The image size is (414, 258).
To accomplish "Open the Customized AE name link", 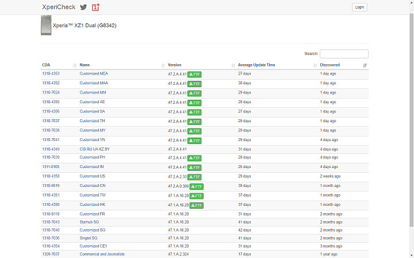I will (92, 102).
